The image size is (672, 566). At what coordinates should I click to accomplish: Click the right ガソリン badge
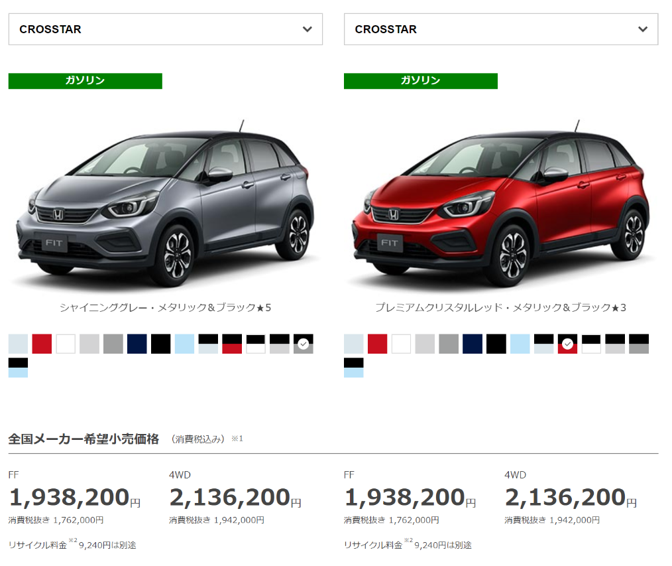click(420, 81)
